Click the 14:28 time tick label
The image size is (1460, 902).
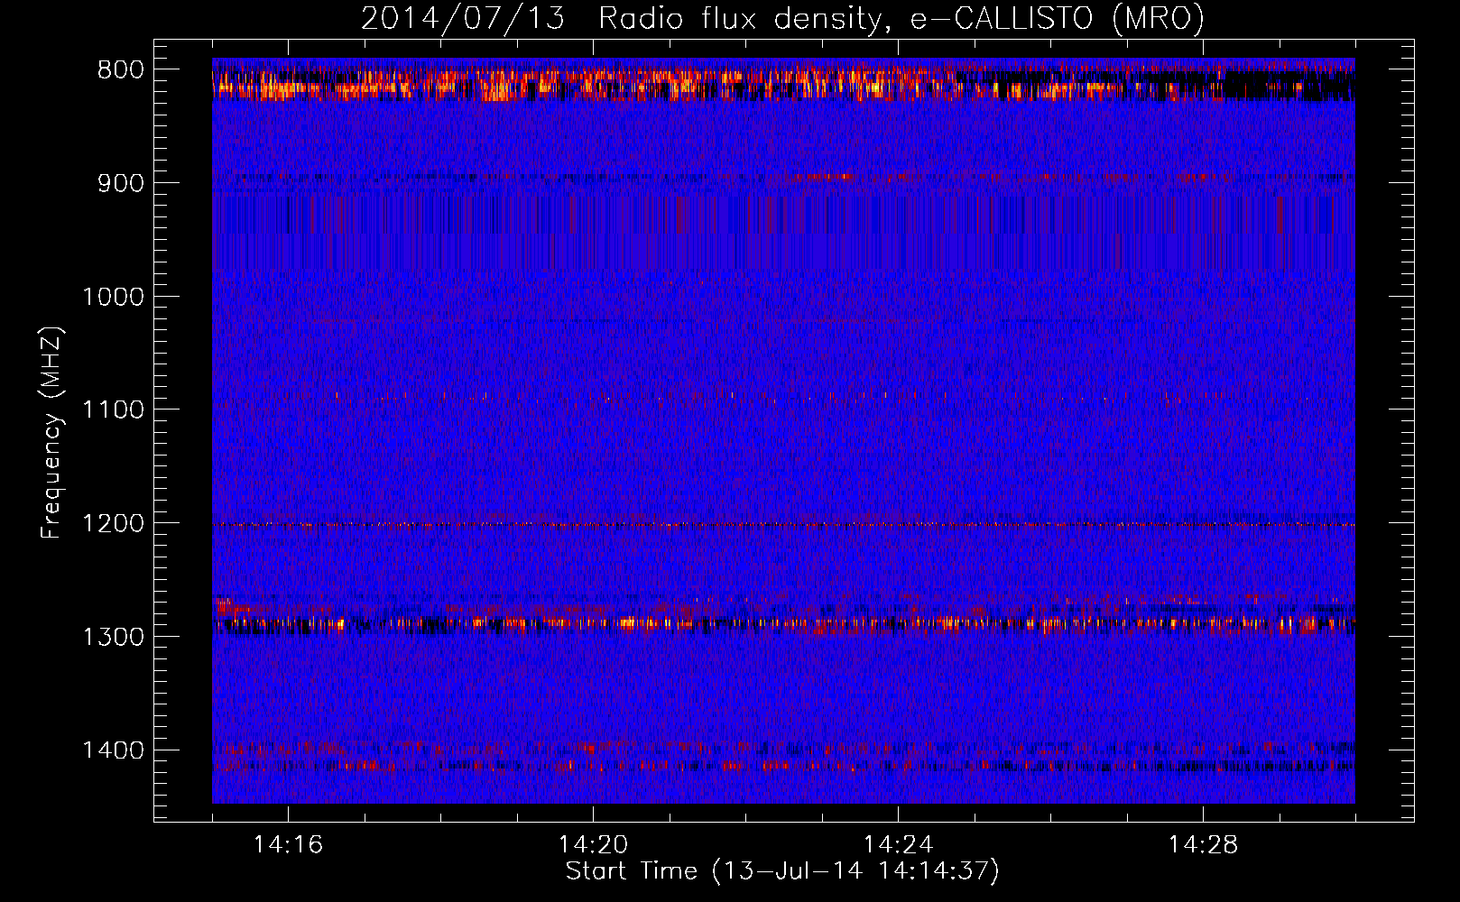[1203, 845]
